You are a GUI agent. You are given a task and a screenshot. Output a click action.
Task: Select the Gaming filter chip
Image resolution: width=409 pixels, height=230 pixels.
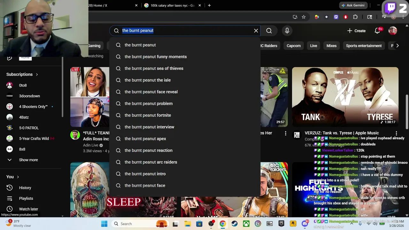click(x=94, y=46)
